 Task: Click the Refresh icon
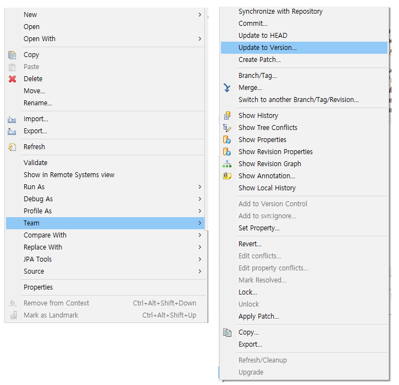[12, 147]
